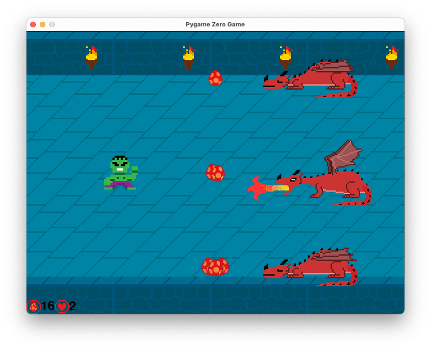Grab the cluster of three eggs in the bottom lane
431x349 pixels.
(215, 266)
